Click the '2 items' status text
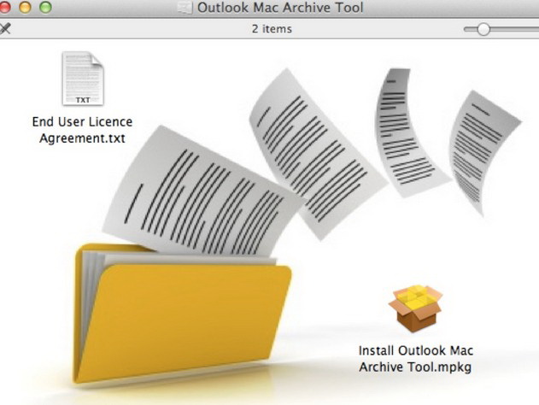 click(x=272, y=29)
